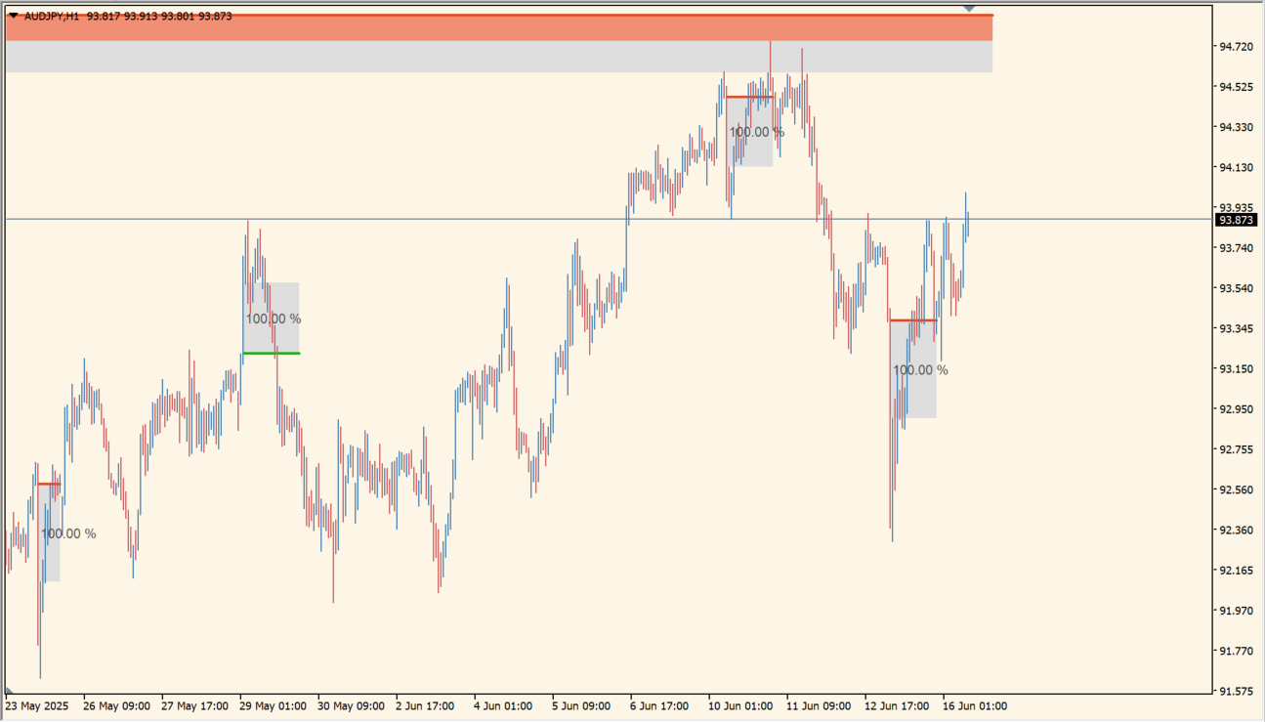Select the 92.950 price axis label
The width and height of the screenshot is (1265, 722).
pos(1236,409)
